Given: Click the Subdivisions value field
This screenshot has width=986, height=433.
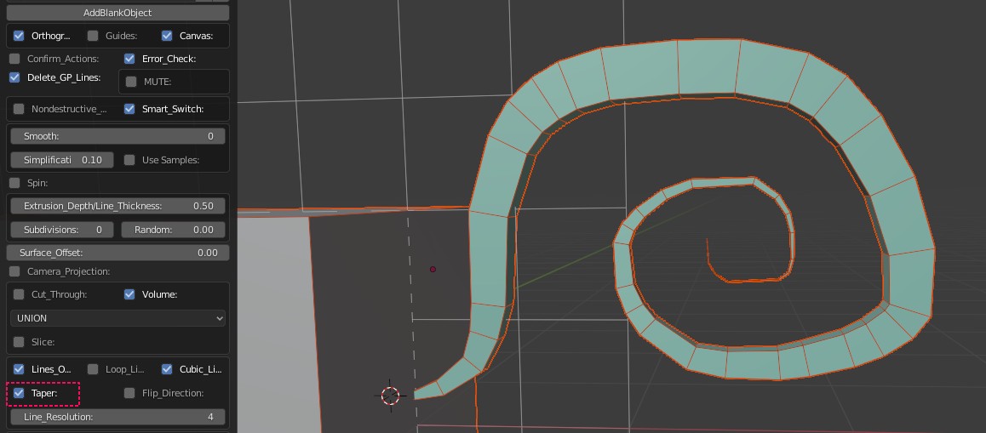Looking at the screenshot, I should click(x=62, y=230).
